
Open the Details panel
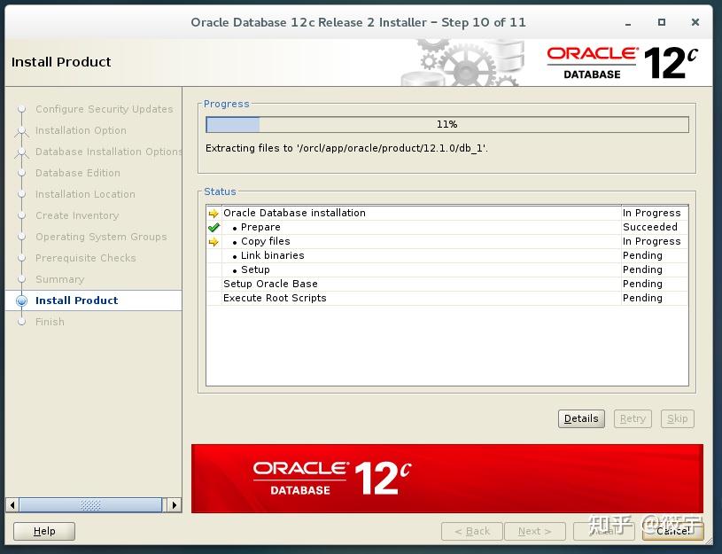[581, 418]
